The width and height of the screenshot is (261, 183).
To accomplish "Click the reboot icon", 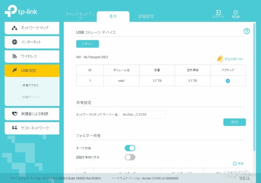I will click(235, 12).
